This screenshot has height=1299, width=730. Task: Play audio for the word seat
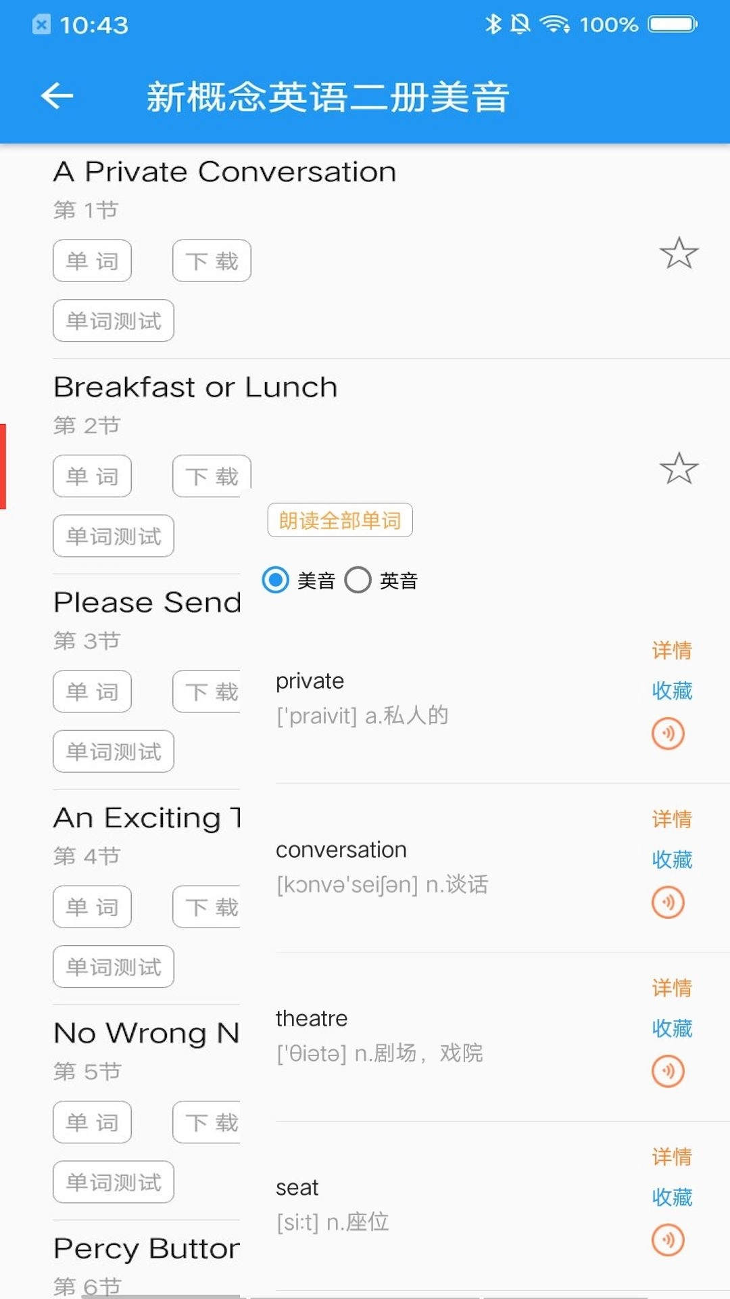click(668, 1240)
